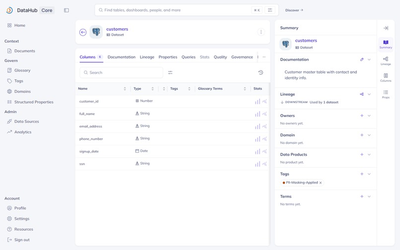The image size is (400, 250).
Task: Collapse the left sidebar with the panel toggle icon
Action: tap(67, 10)
